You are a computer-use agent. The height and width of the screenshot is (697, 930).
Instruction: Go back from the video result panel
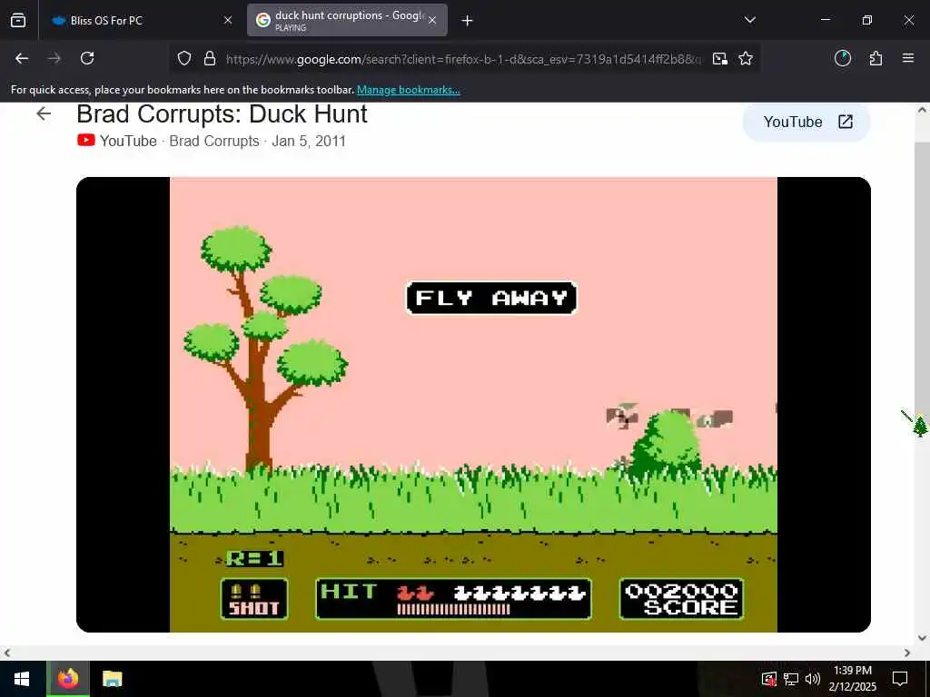[44, 113]
